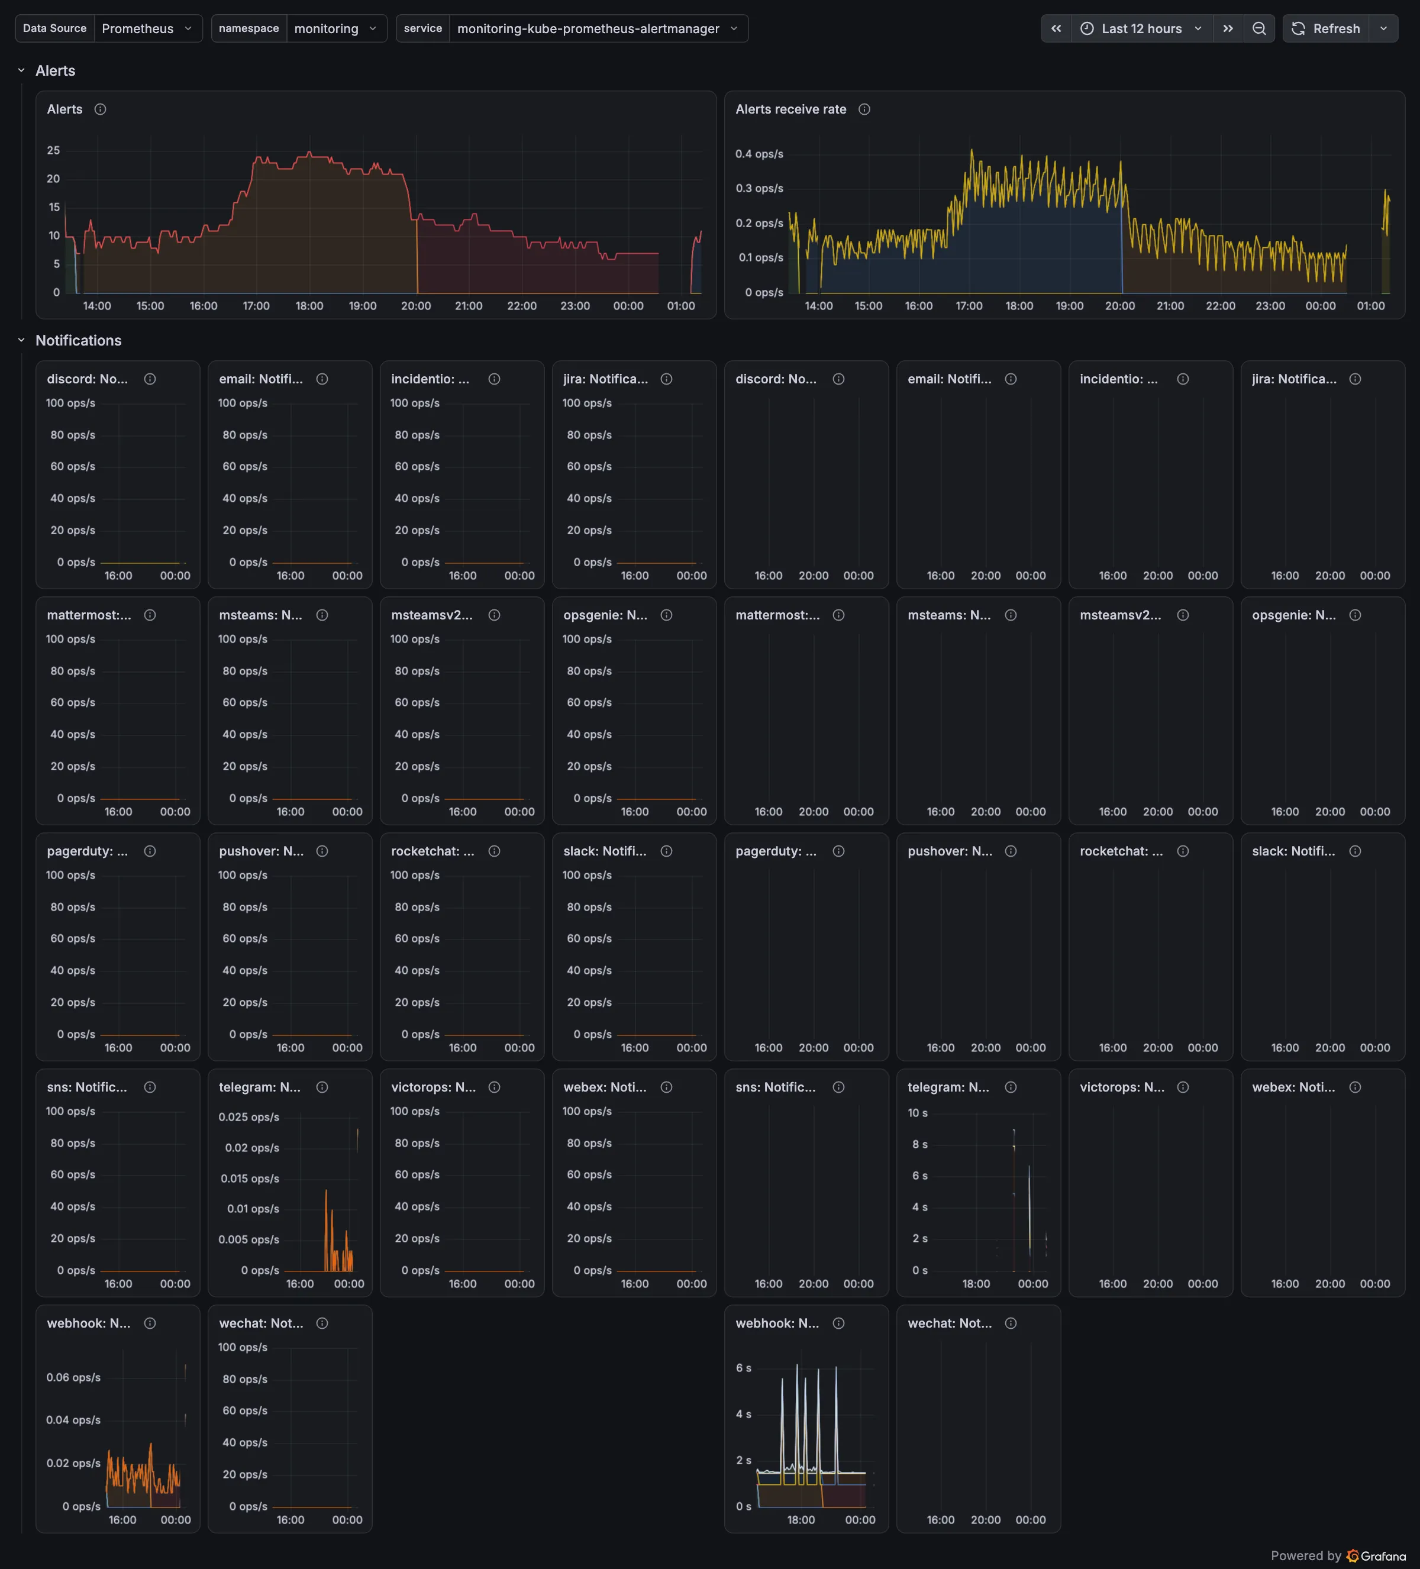Click the Alerts row heading text
1420x1569 pixels.
click(55, 71)
